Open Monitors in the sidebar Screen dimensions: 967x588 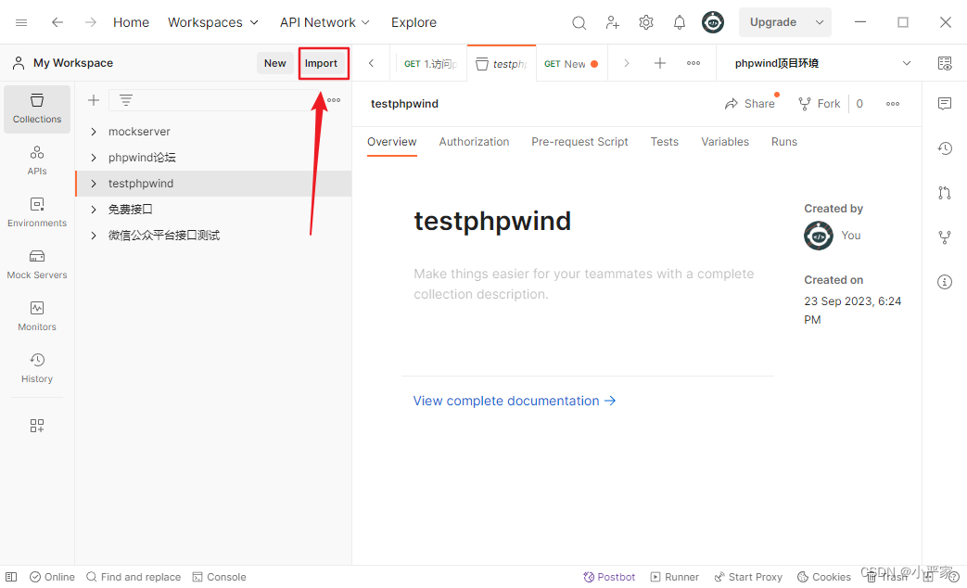37,316
